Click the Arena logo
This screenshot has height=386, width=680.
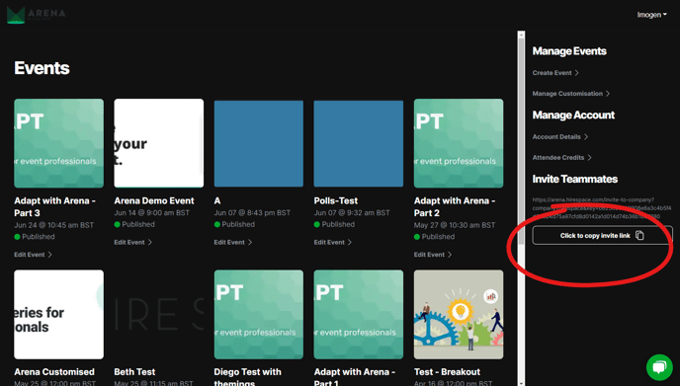pos(36,15)
